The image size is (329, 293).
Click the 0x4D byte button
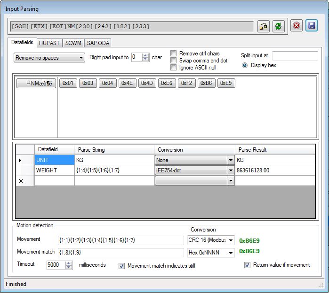147,83
